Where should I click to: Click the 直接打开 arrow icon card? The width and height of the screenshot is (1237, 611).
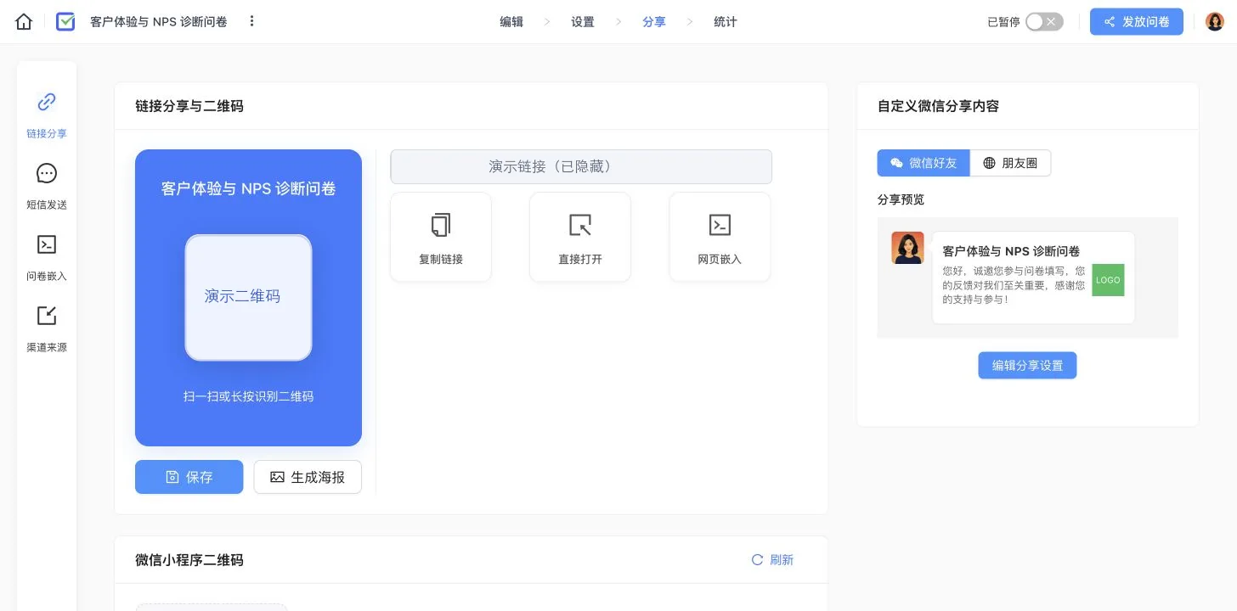[580, 237]
